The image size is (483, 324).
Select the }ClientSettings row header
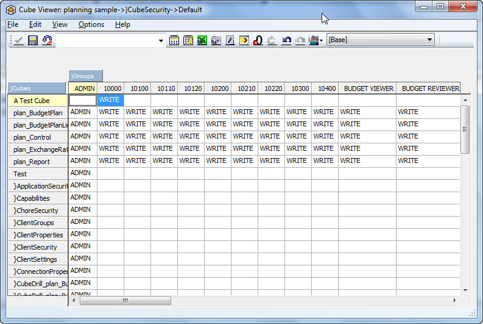pos(38,259)
